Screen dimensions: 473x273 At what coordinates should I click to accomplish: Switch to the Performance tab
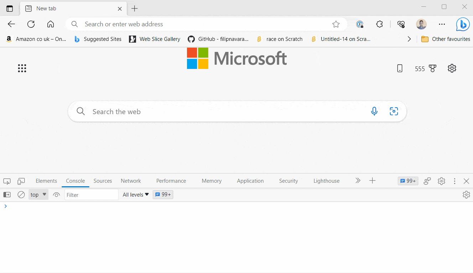pos(171,181)
